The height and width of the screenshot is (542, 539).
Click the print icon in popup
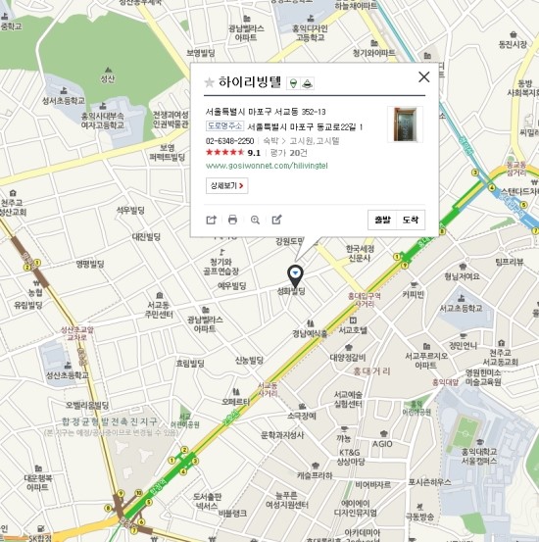pyautogui.click(x=232, y=220)
